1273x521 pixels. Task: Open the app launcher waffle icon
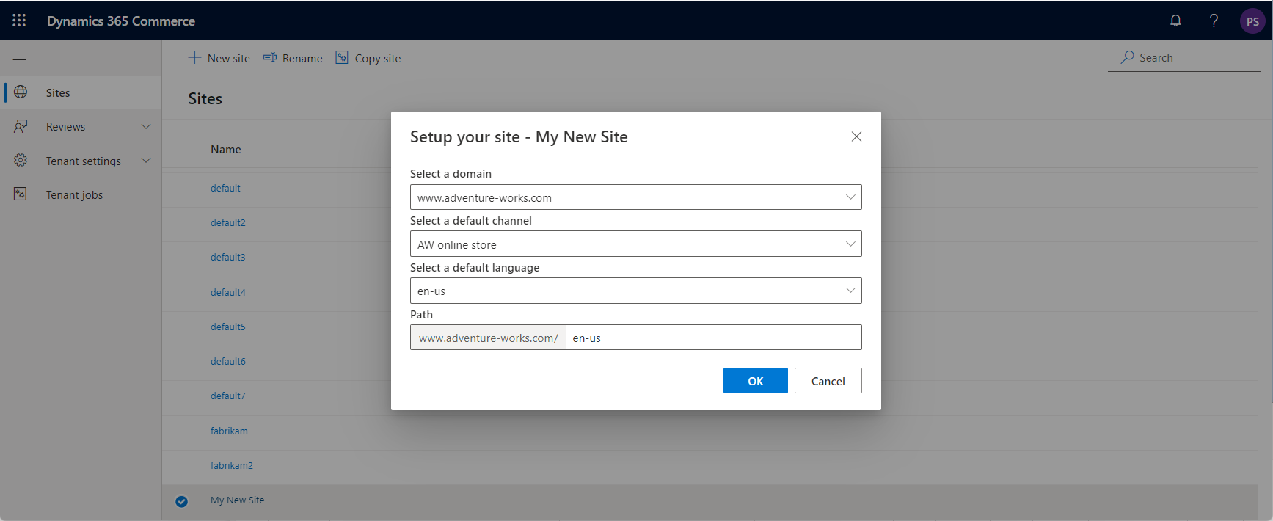click(19, 21)
